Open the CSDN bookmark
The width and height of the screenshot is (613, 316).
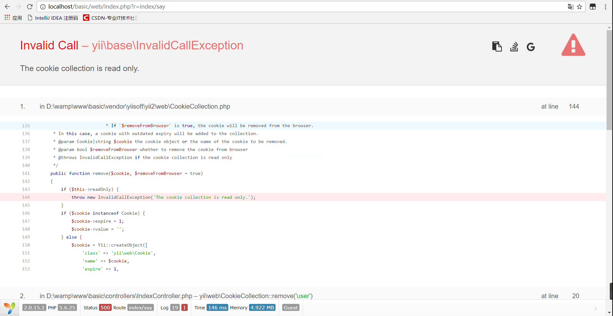click(x=110, y=18)
